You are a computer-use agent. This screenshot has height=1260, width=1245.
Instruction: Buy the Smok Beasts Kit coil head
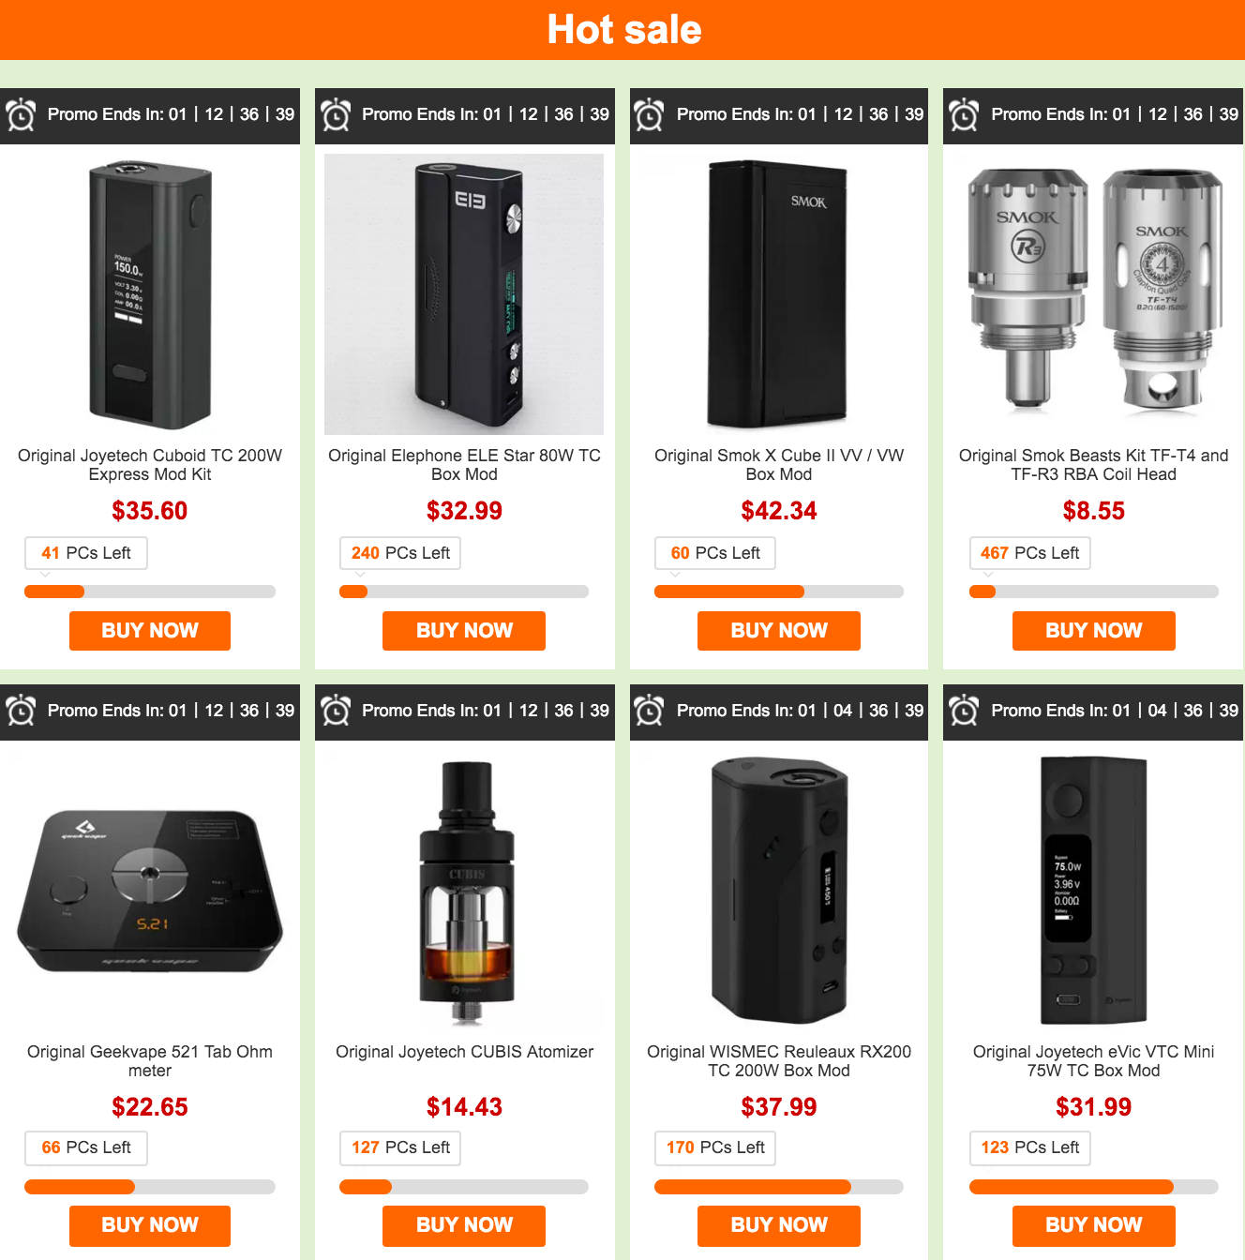tap(1094, 631)
